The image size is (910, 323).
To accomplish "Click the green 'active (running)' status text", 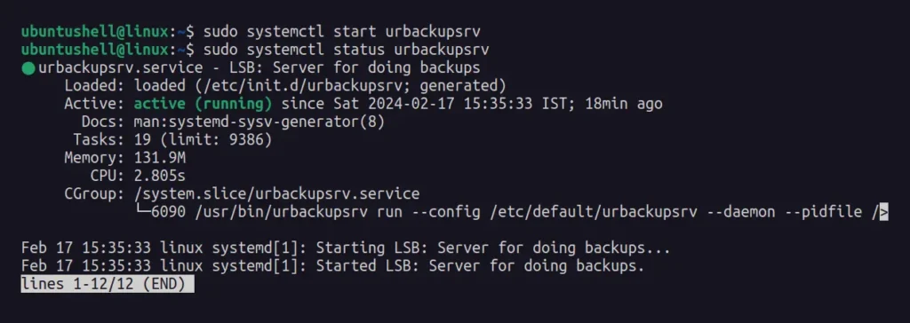I will [204, 104].
